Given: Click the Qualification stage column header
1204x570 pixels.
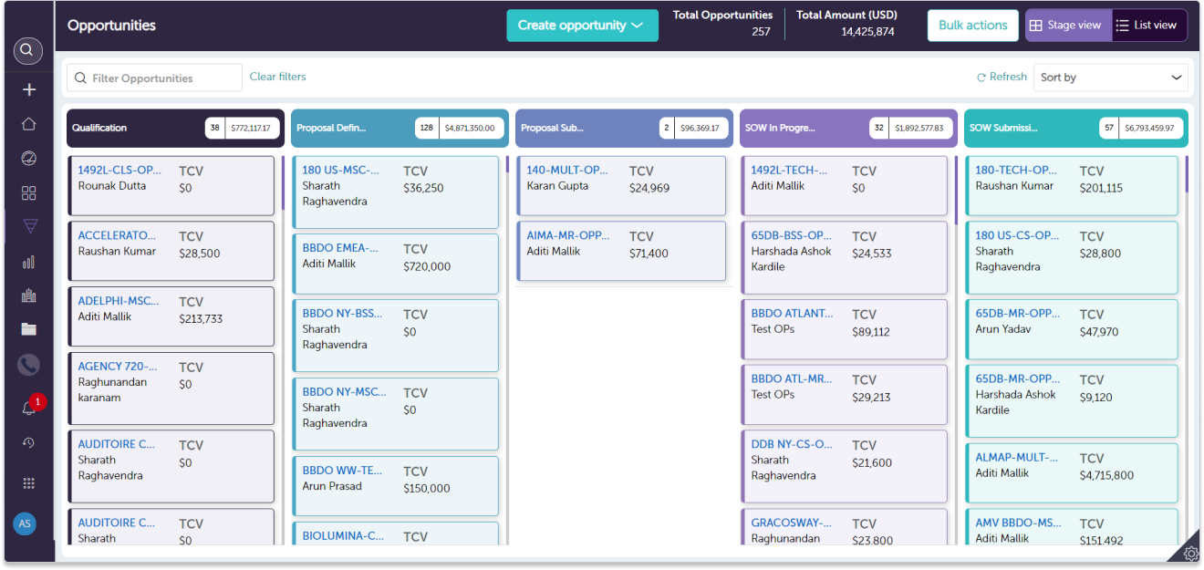Looking at the screenshot, I should click(x=137, y=129).
